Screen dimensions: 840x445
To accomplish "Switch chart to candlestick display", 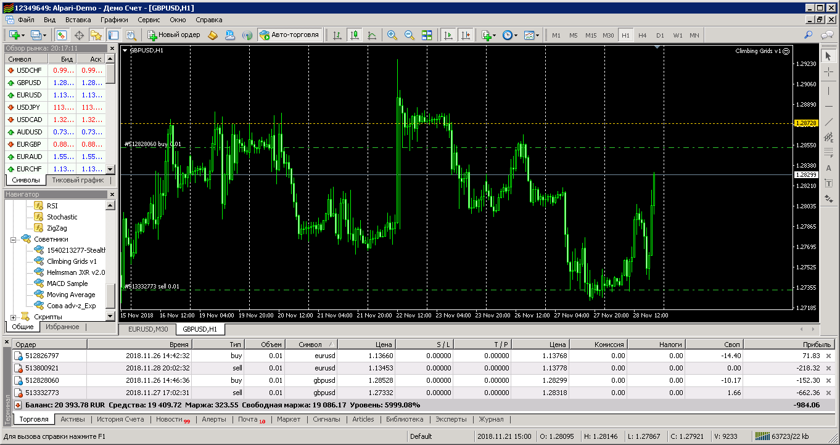I will pos(355,35).
